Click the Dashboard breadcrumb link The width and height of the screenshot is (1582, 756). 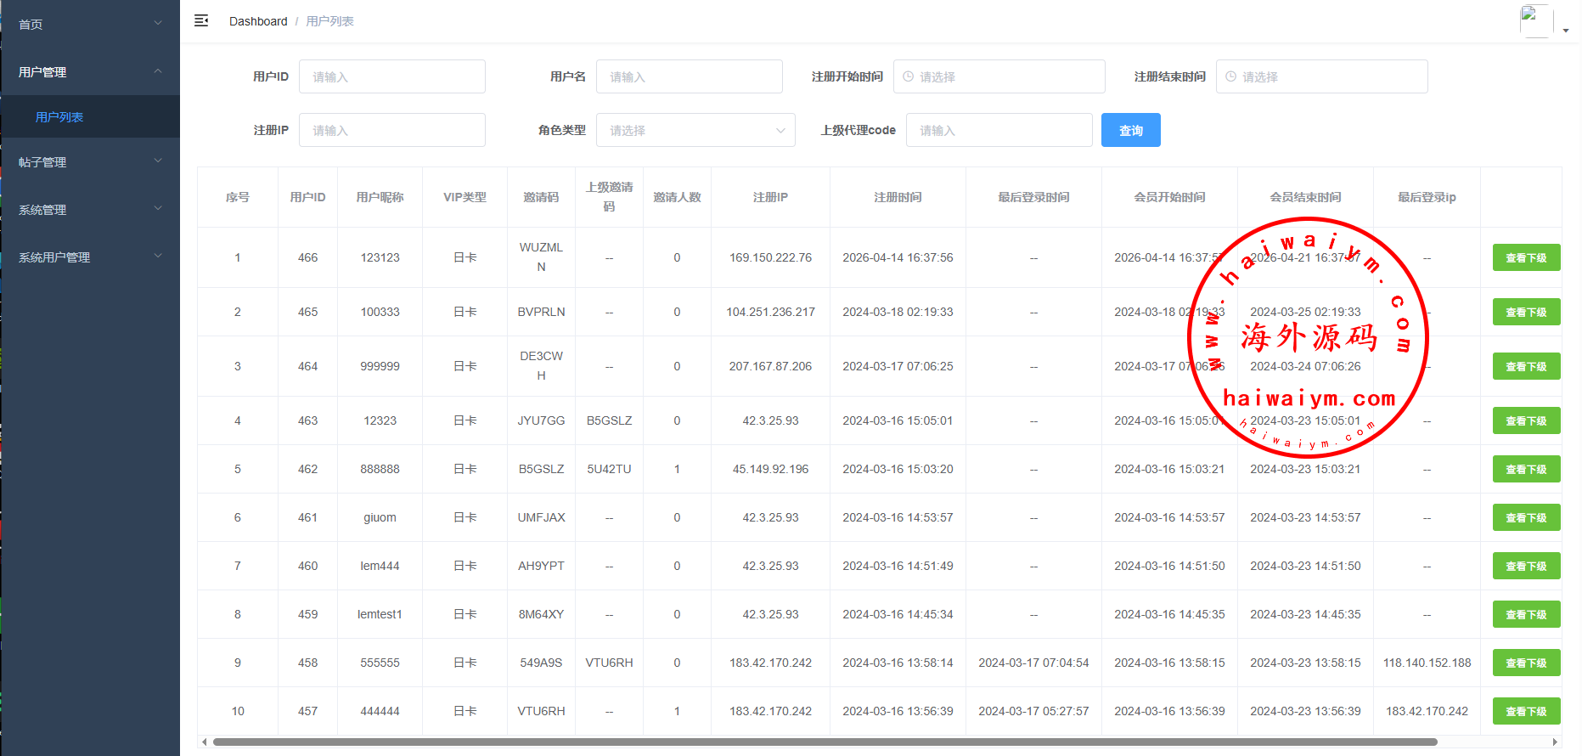[258, 21]
